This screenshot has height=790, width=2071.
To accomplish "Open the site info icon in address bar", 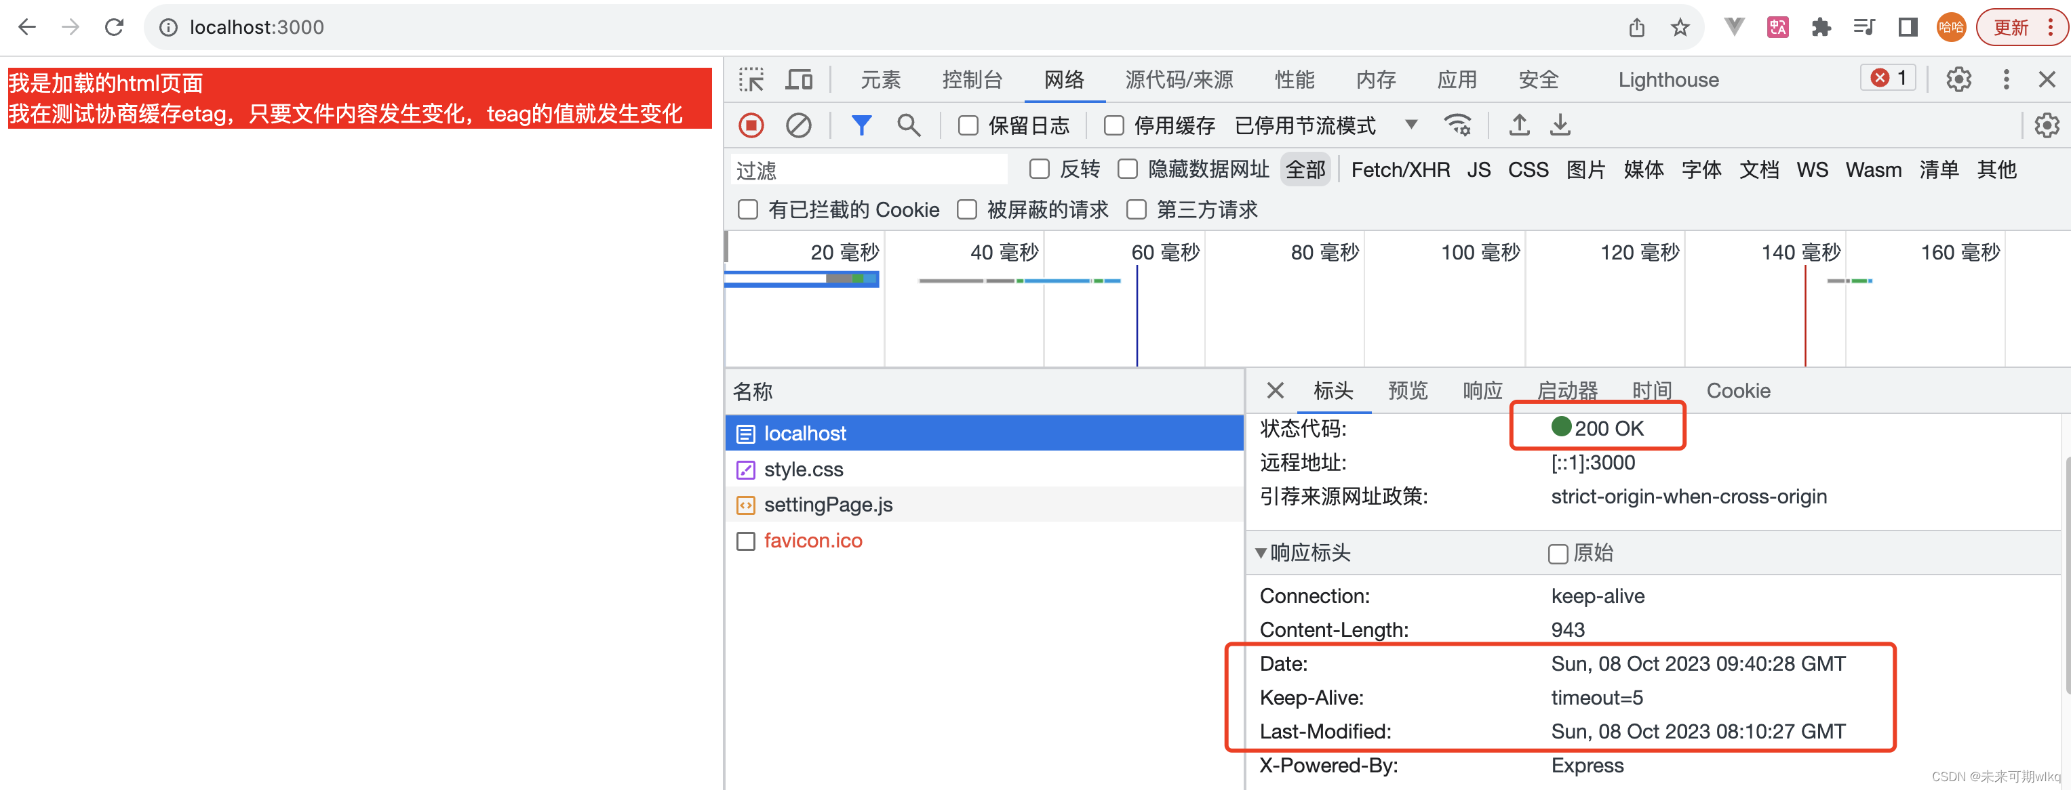I will tap(168, 27).
